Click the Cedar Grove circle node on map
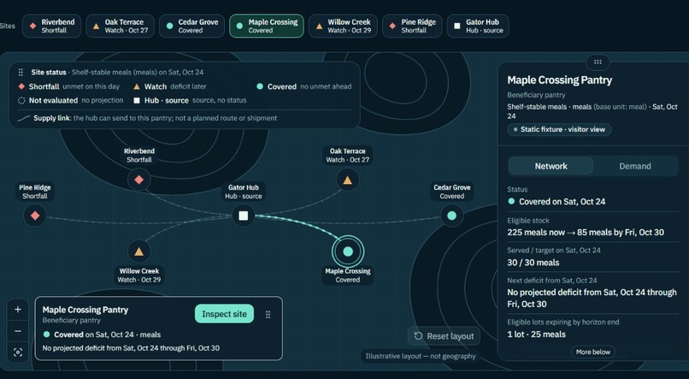The image size is (689, 379). click(451, 216)
